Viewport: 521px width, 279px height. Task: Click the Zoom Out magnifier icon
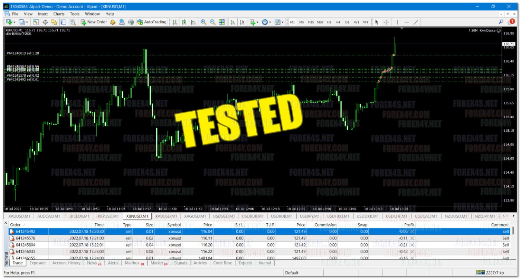tap(212, 22)
